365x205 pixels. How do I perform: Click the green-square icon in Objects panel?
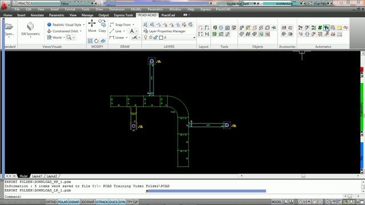click(x=261, y=34)
